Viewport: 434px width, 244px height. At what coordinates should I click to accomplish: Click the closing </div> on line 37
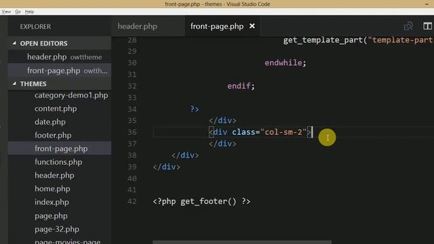pyautogui.click(x=222, y=144)
